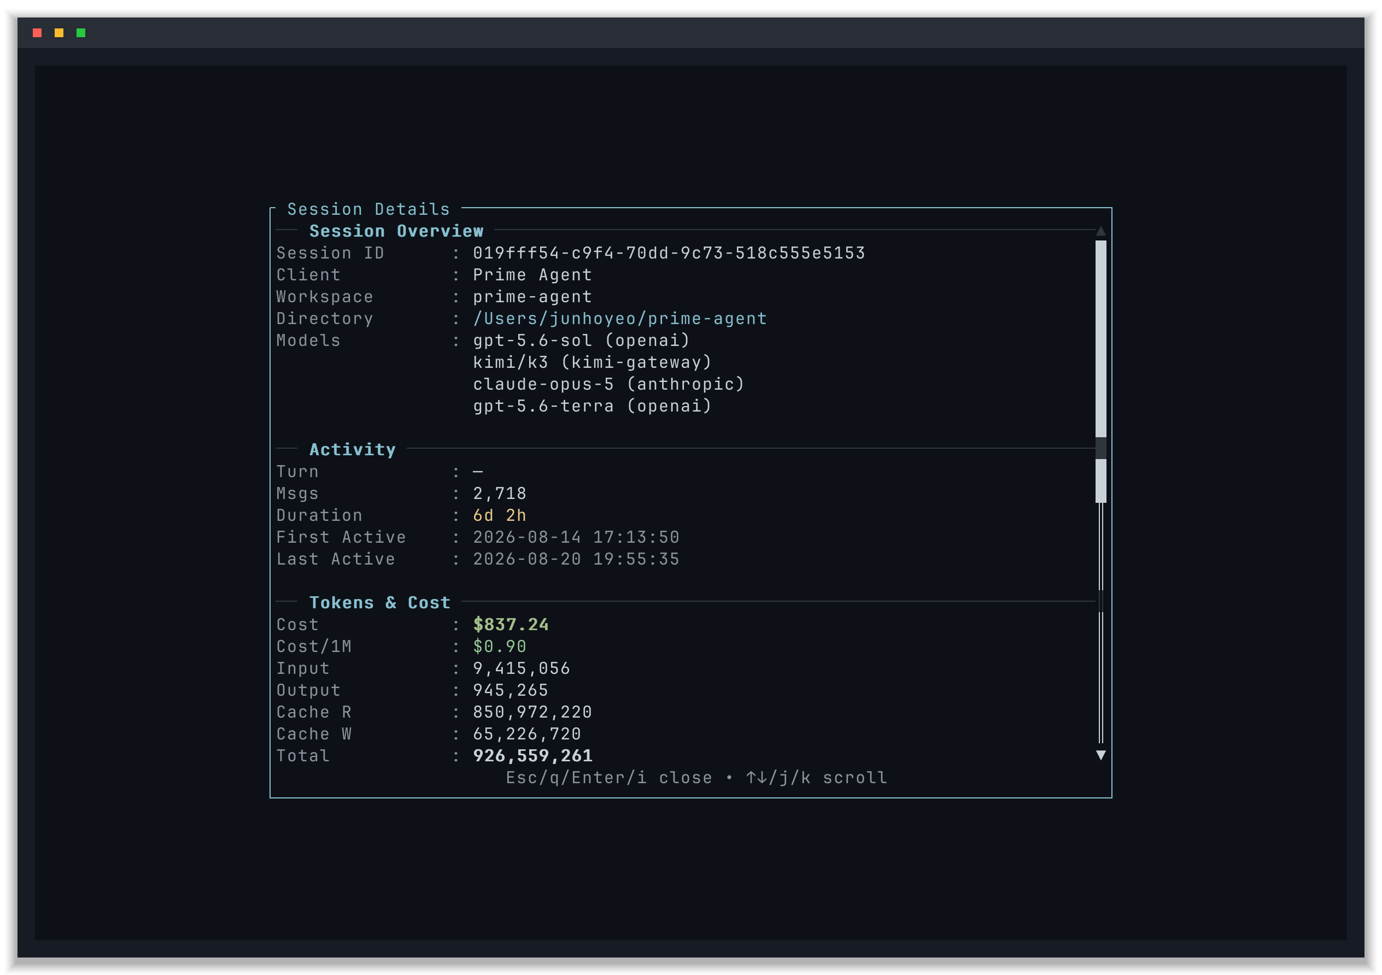1382x975 pixels.
Task: Click the Workspace value prime-agent
Action: pyautogui.click(x=532, y=297)
